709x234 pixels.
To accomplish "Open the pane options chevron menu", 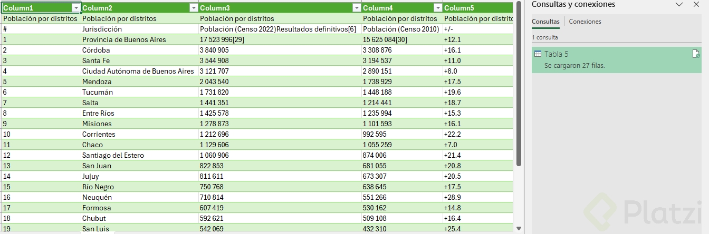I will [679, 4].
